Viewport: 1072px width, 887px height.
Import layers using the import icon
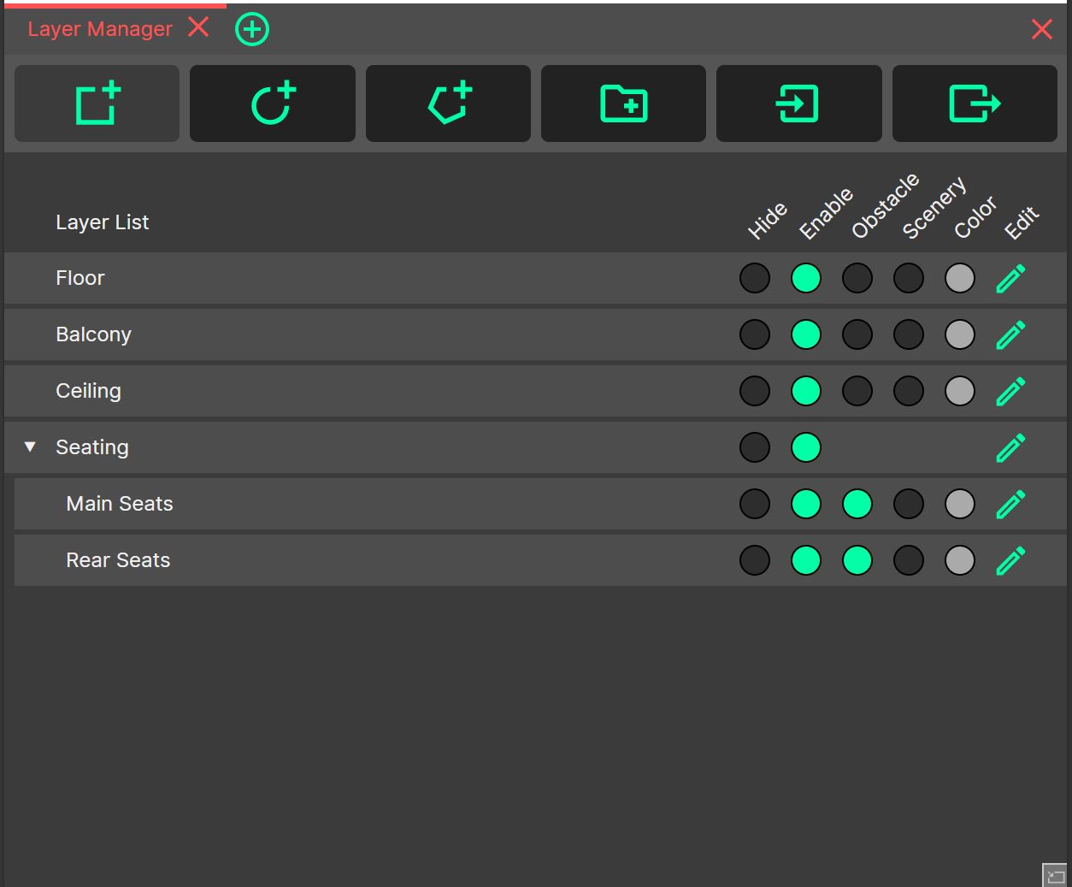(x=798, y=103)
